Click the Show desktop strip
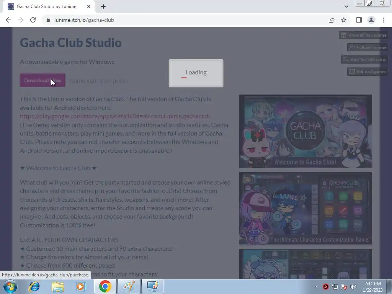The height and width of the screenshot is (294, 392). (x=389, y=286)
